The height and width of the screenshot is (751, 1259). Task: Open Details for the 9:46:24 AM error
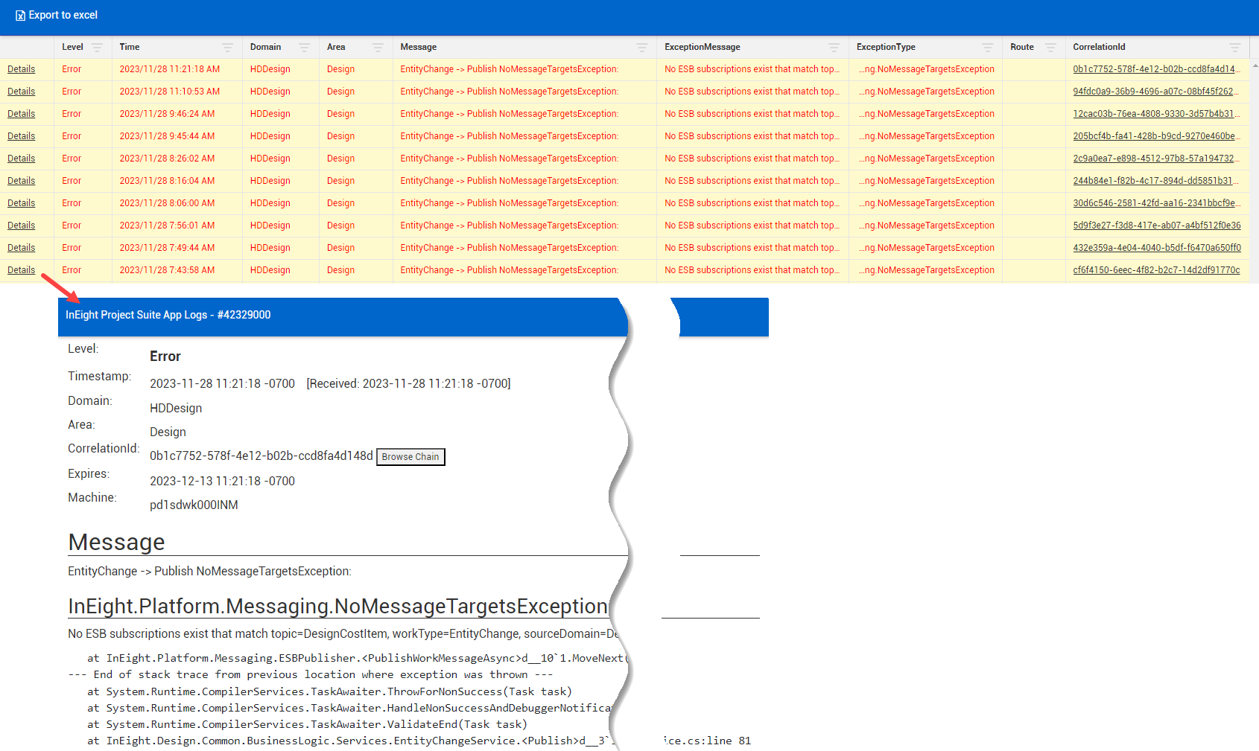(x=22, y=114)
